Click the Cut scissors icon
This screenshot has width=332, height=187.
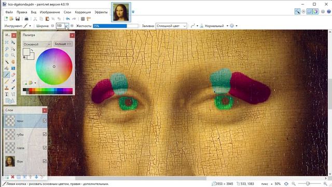(x=35, y=19)
